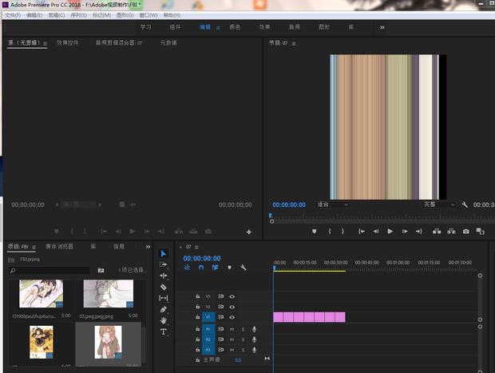Switch to the Media Browser tab
The image size is (495, 373).
pyautogui.click(x=59, y=246)
